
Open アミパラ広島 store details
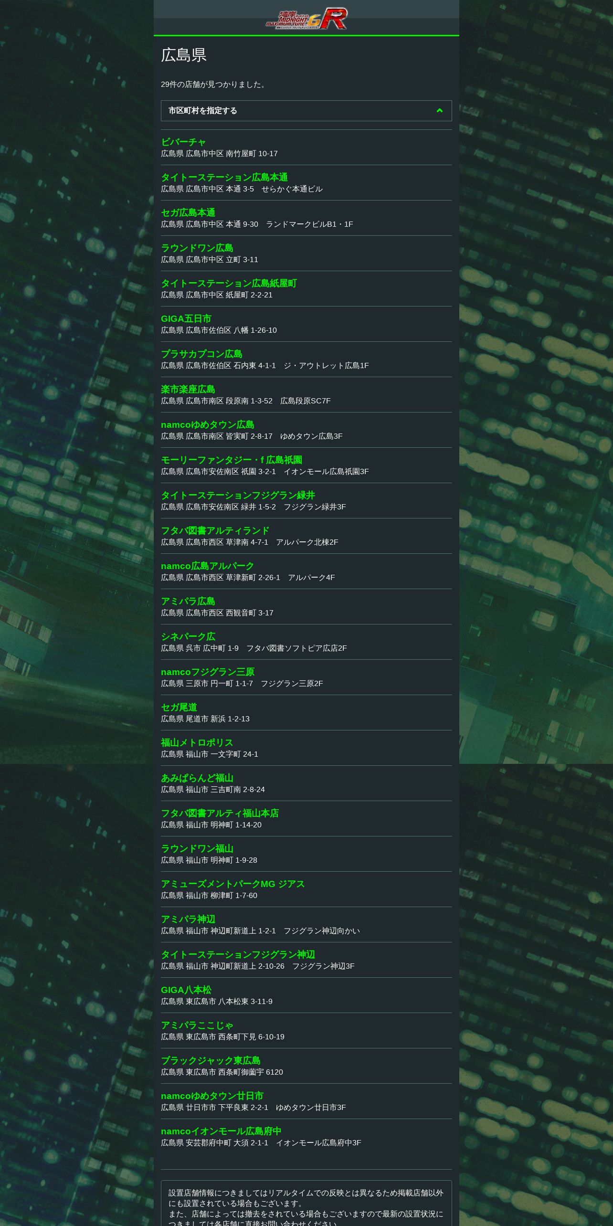188,602
